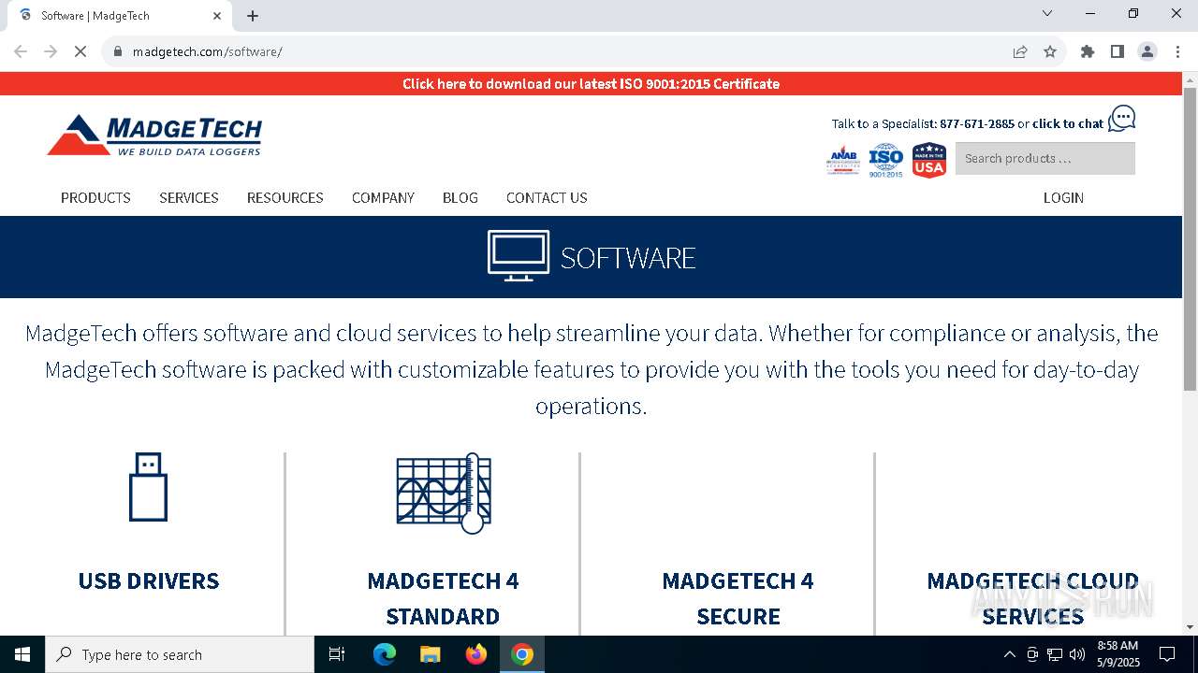Open the network status tray icon
This screenshot has width=1198, height=673.
tap(1055, 654)
